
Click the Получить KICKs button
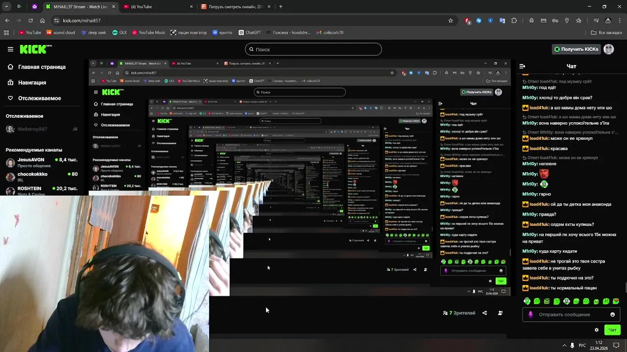click(576, 49)
